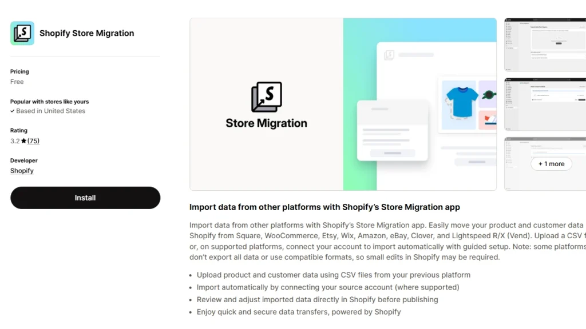Click the bullet about quick secure data transfers
This screenshot has width=586, height=329.
pyautogui.click(x=299, y=312)
